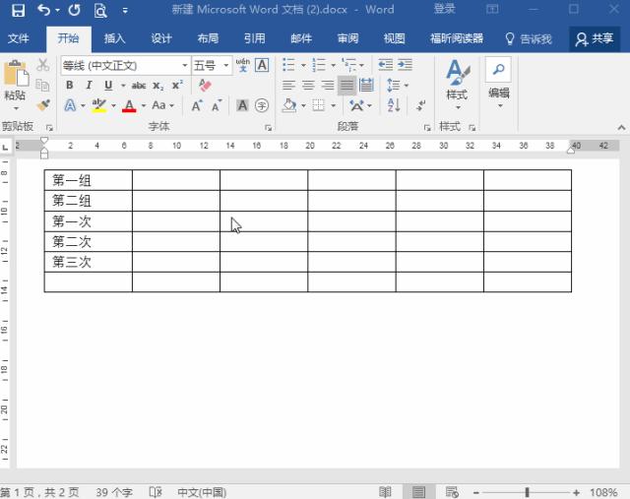Switch to the 审阅 tab

(347, 38)
